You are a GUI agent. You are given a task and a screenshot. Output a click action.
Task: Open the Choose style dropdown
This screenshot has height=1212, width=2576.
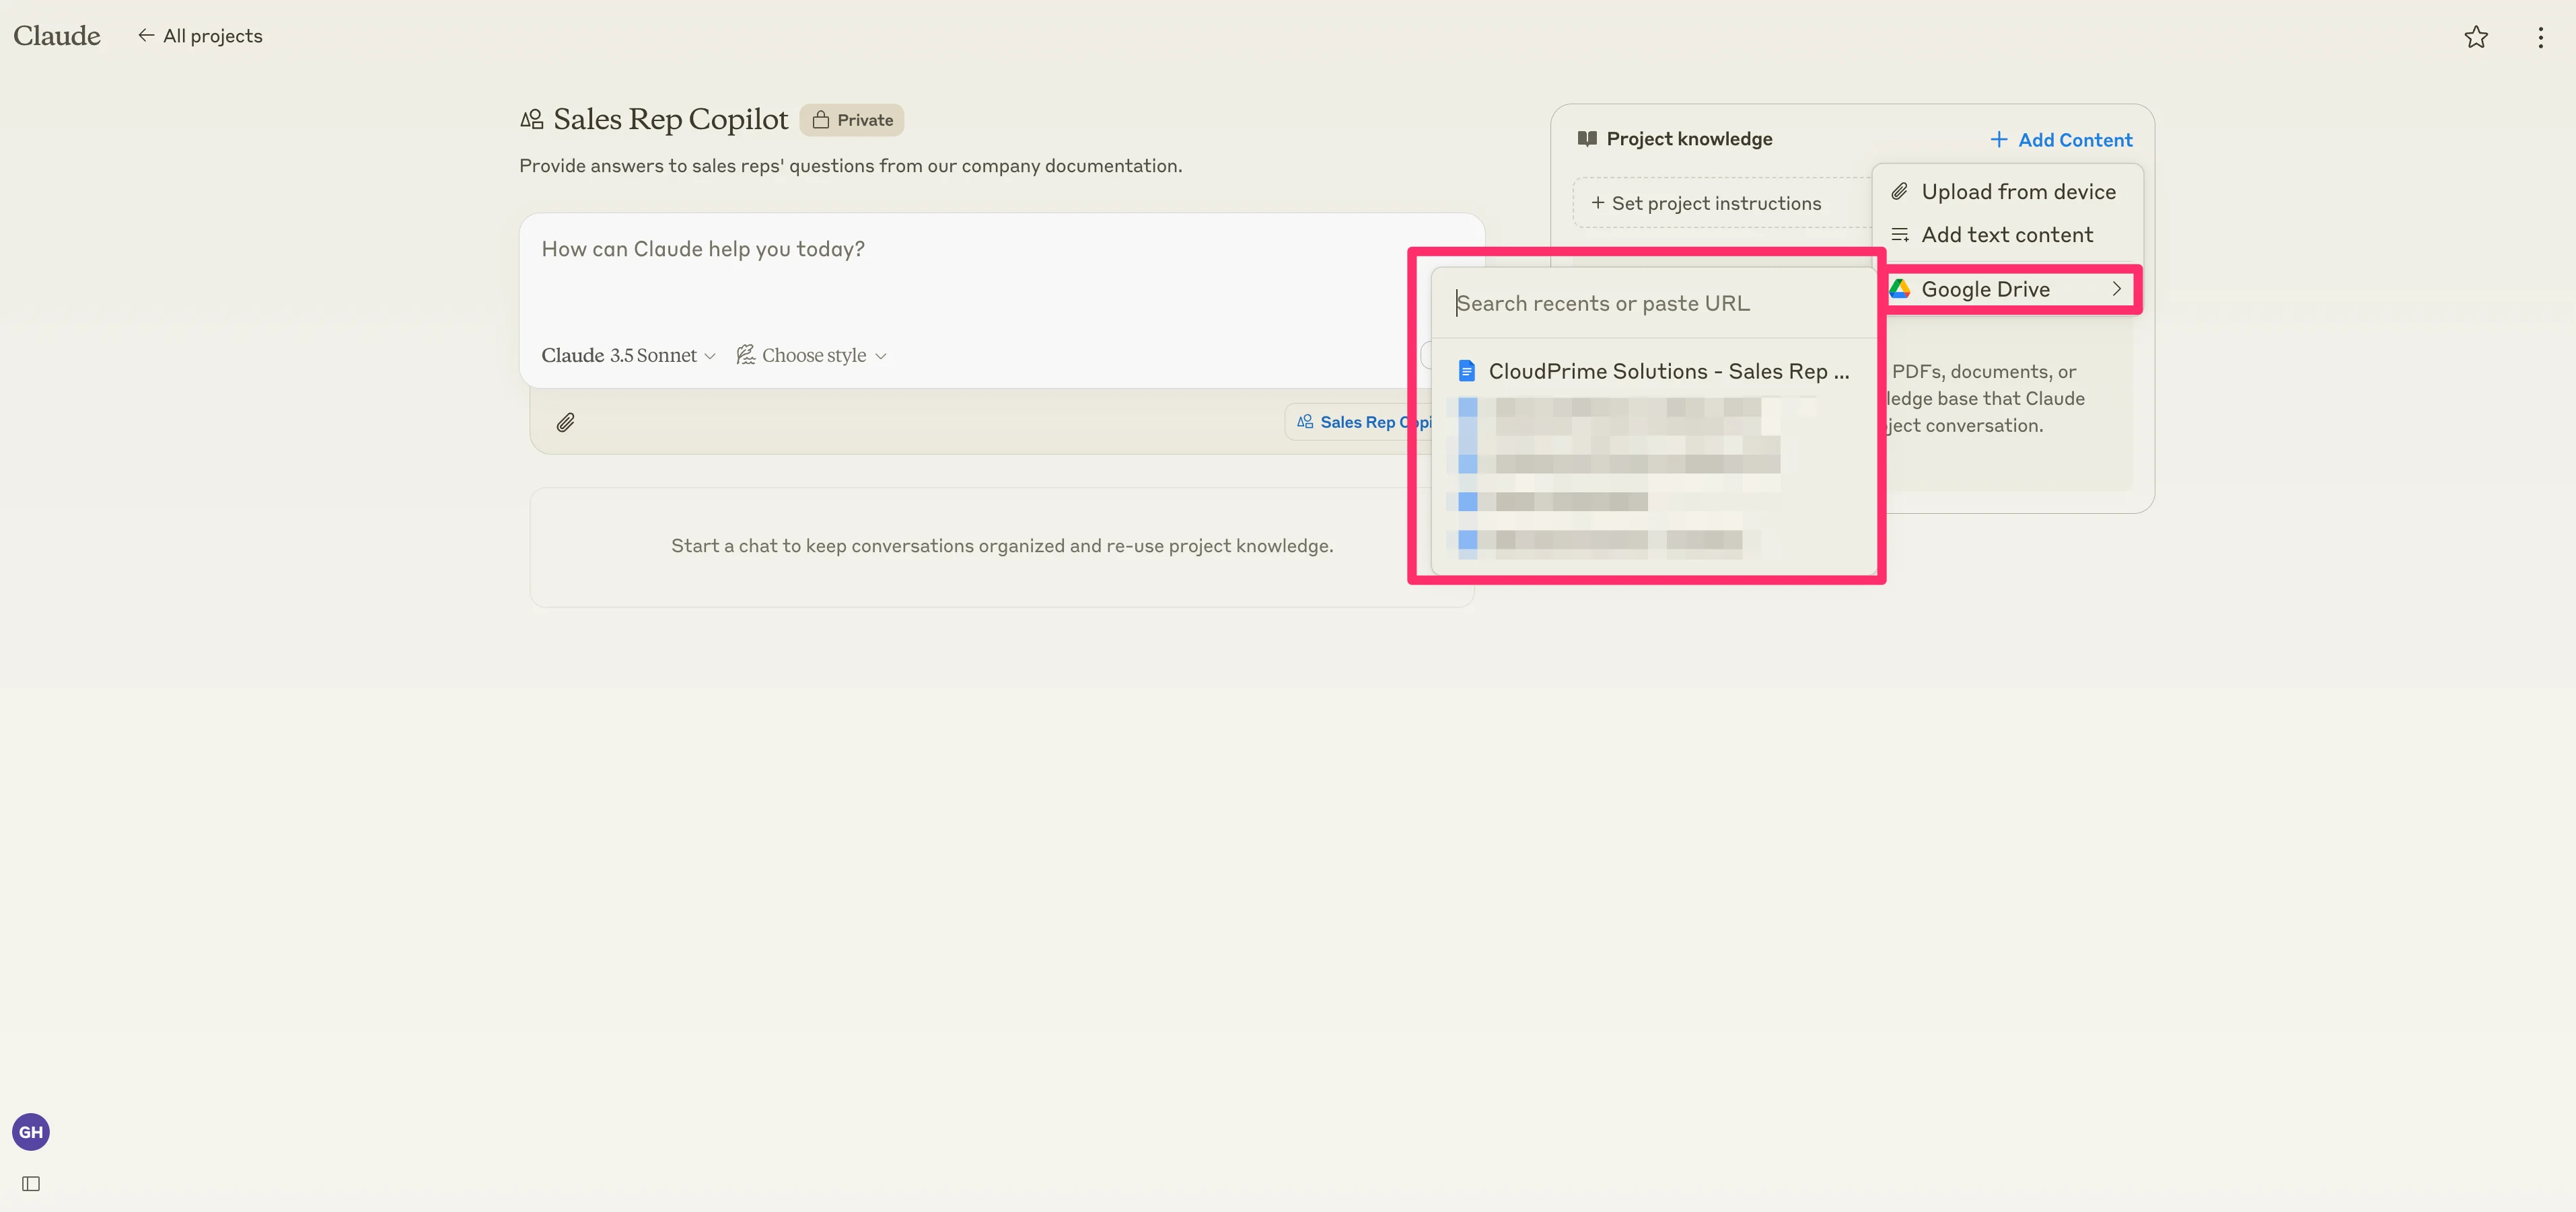click(x=811, y=356)
